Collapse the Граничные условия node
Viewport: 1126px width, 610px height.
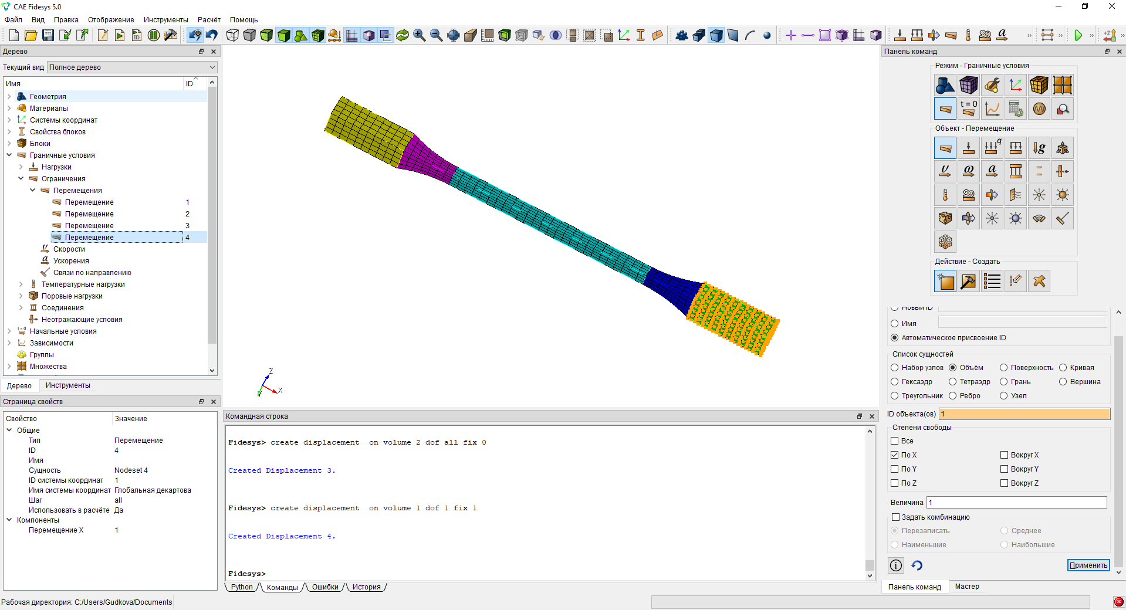(x=9, y=155)
